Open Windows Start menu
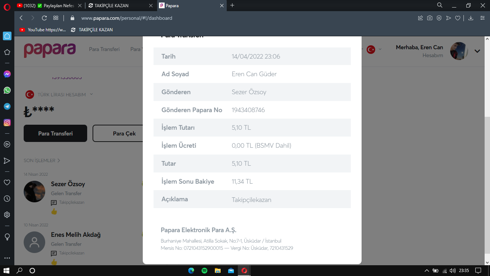This screenshot has height=276, width=490. (6, 271)
